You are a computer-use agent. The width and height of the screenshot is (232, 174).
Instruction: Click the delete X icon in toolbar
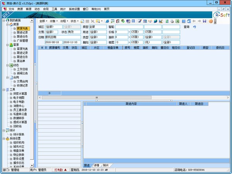(x=92, y=20)
